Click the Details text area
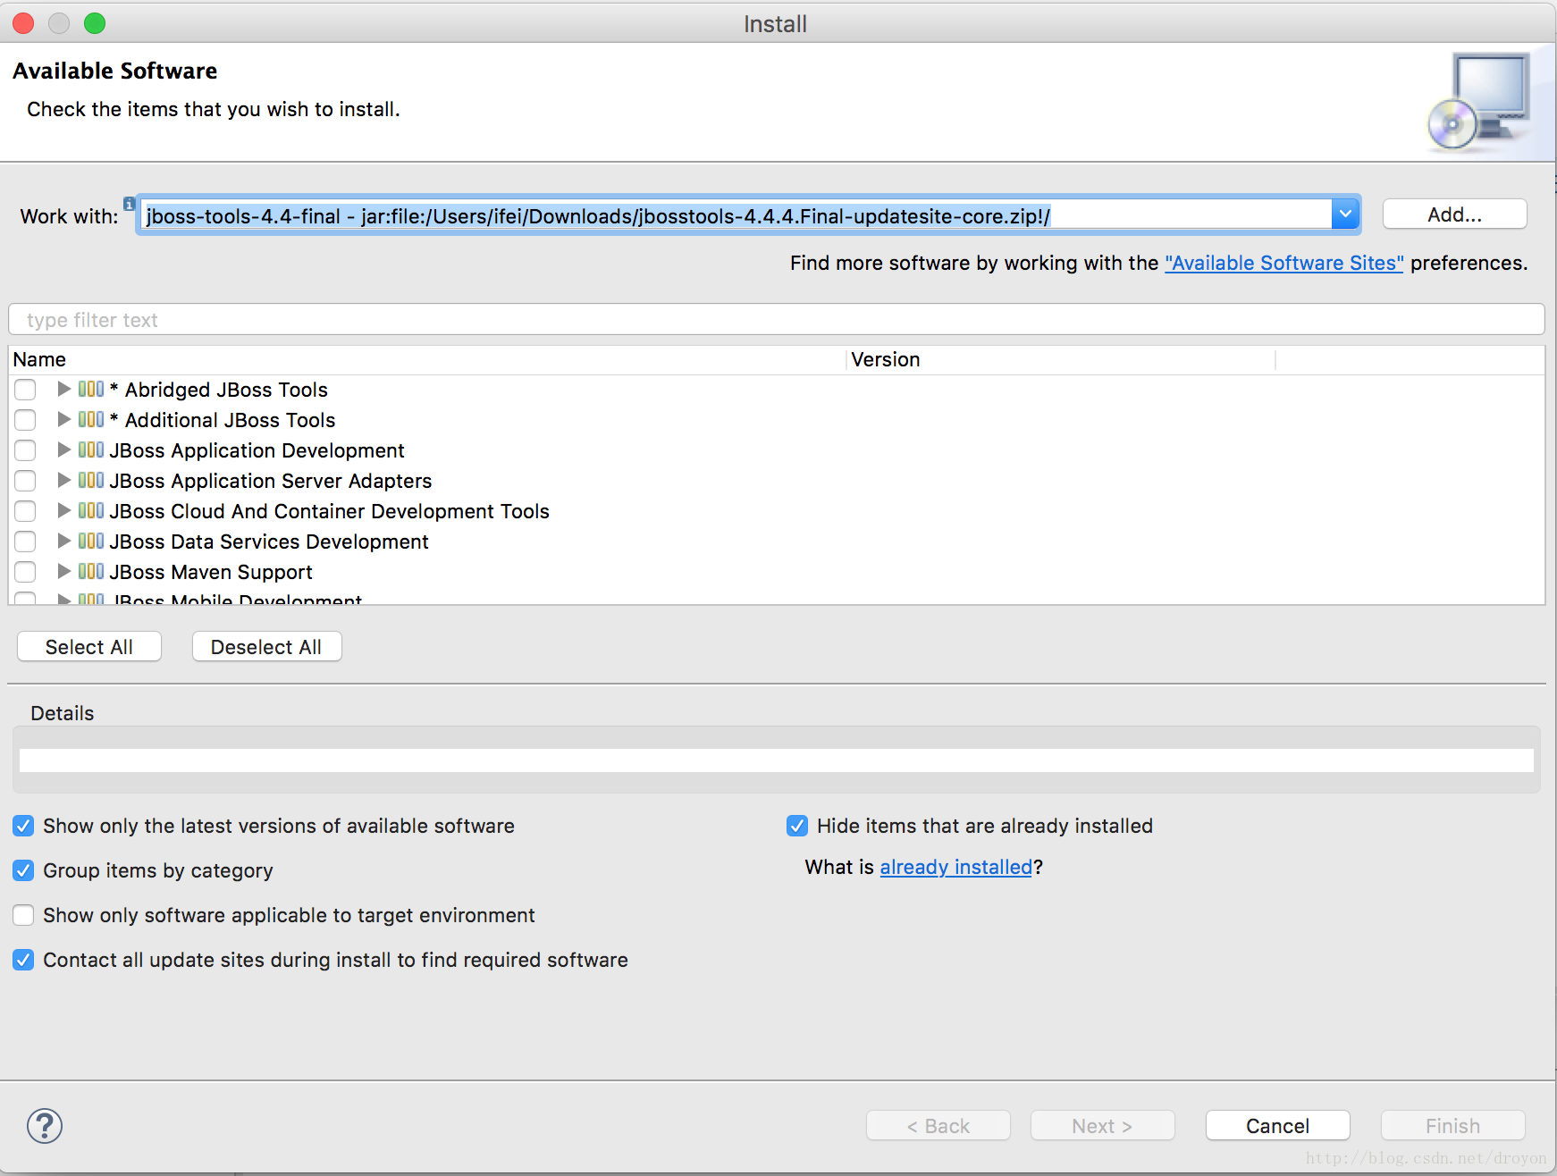 point(776,760)
